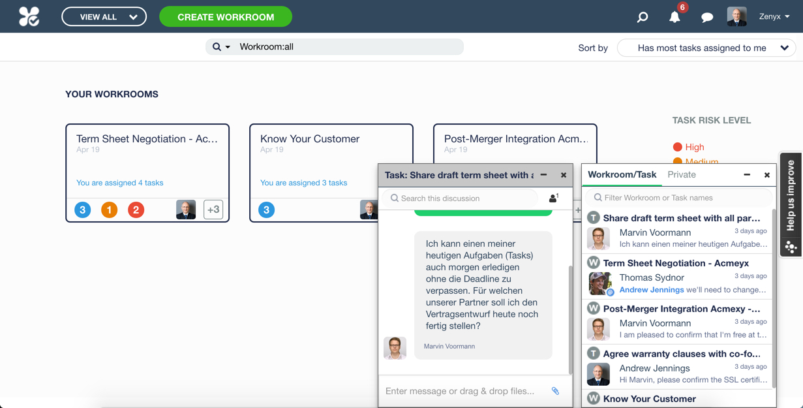Open Post-Merger Integration Acmexy conversation
Viewport: 803px width, 408px height.
coord(678,322)
